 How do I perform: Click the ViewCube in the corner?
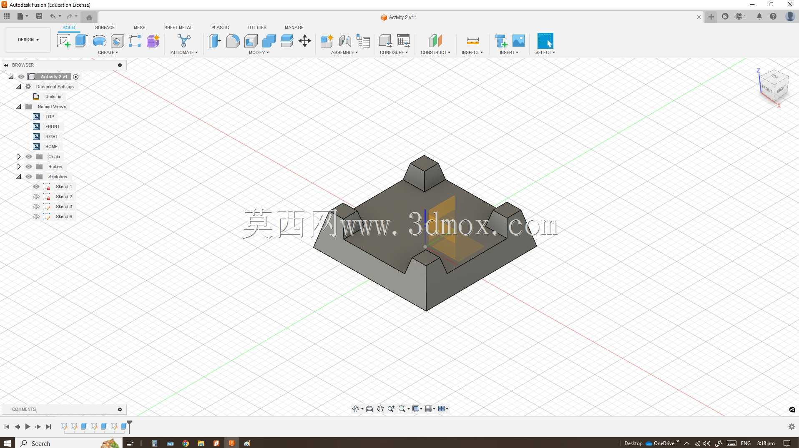[x=774, y=87]
